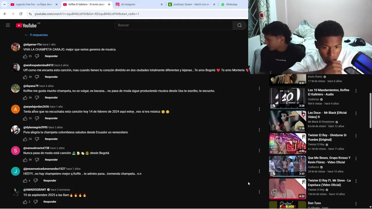Reply to @andrespaternina8410 comment
The image size is (372, 209).
(x=51, y=77)
